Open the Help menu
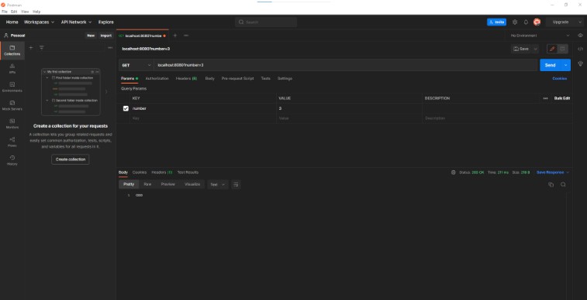Viewport: 587px width, 300px height. [x=36, y=12]
